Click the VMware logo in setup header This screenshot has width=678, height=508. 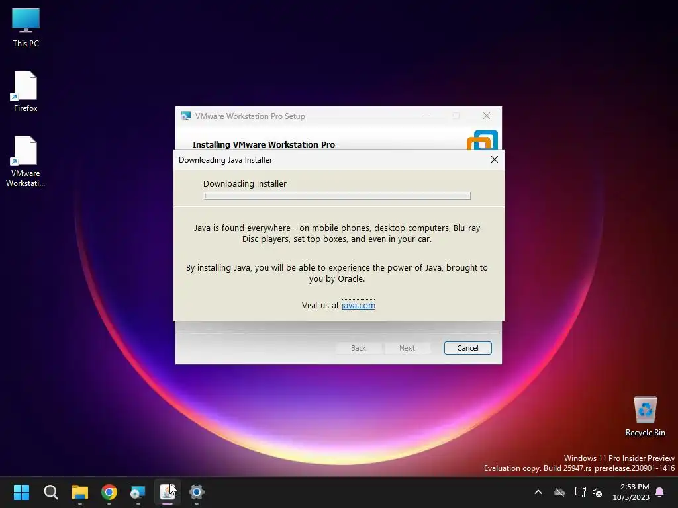point(483,140)
